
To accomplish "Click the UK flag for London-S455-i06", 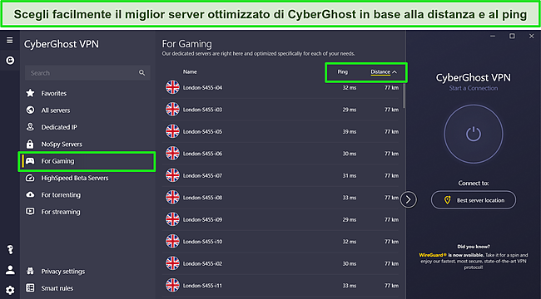I will click(172, 154).
